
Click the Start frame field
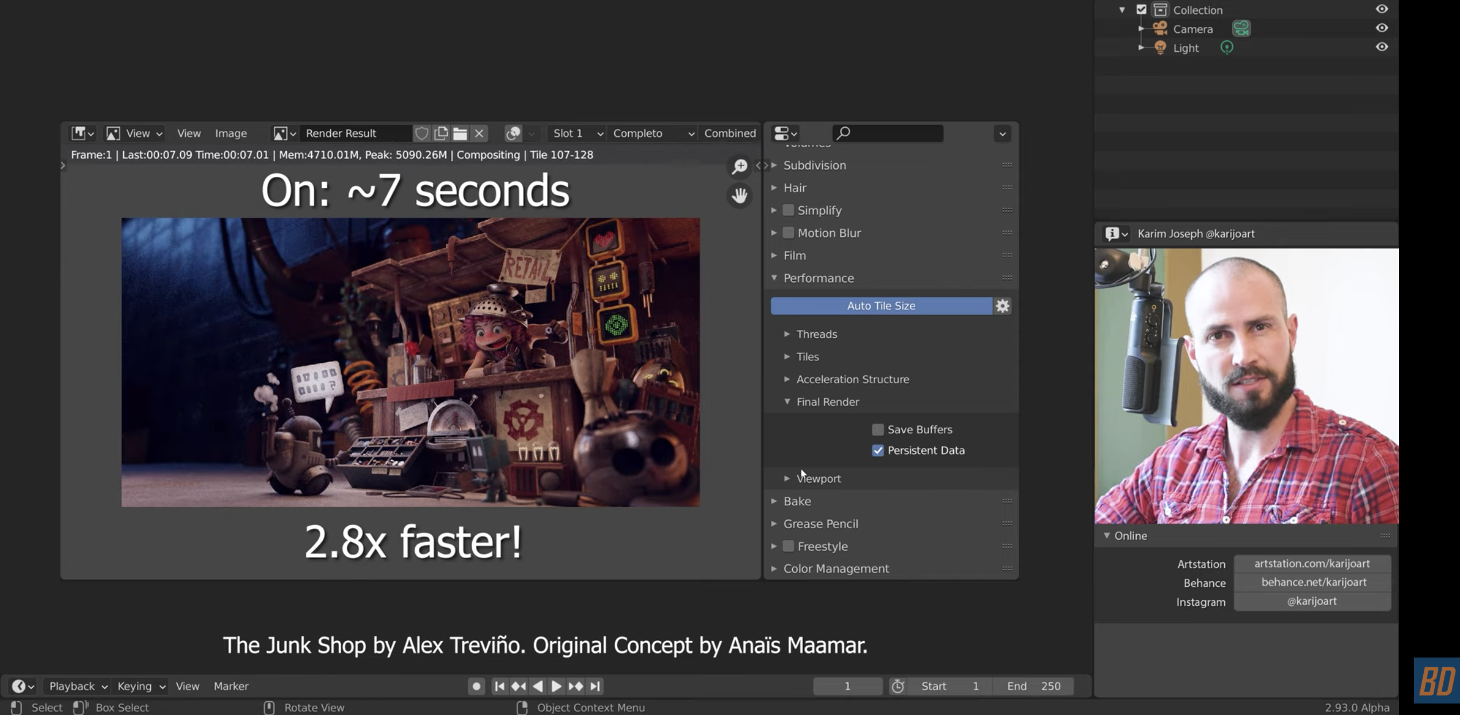coord(949,686)
